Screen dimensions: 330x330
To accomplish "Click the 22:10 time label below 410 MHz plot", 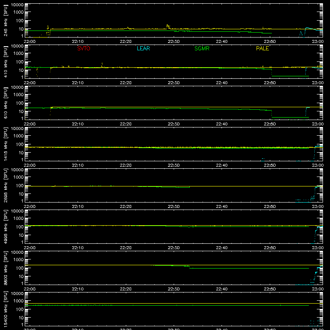I will [78, 83].
